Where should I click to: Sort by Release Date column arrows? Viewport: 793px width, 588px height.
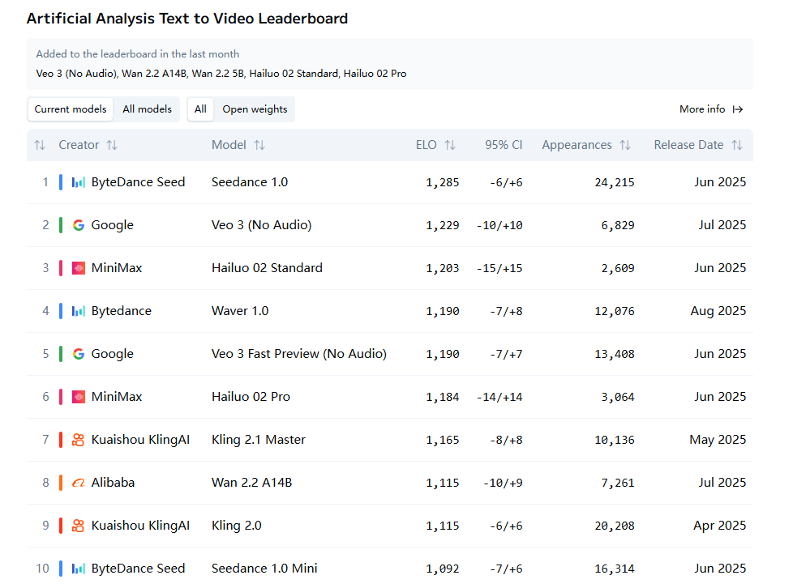coord(737,145)
